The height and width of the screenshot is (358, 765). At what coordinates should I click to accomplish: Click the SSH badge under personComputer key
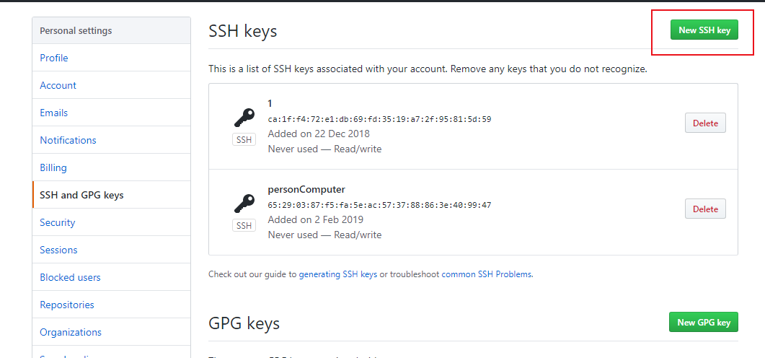244,226
